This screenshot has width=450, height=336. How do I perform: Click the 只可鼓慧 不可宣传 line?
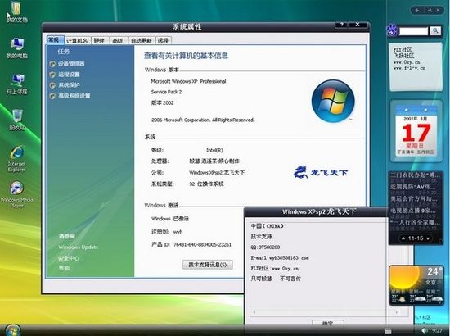click(x=276, y=279)
